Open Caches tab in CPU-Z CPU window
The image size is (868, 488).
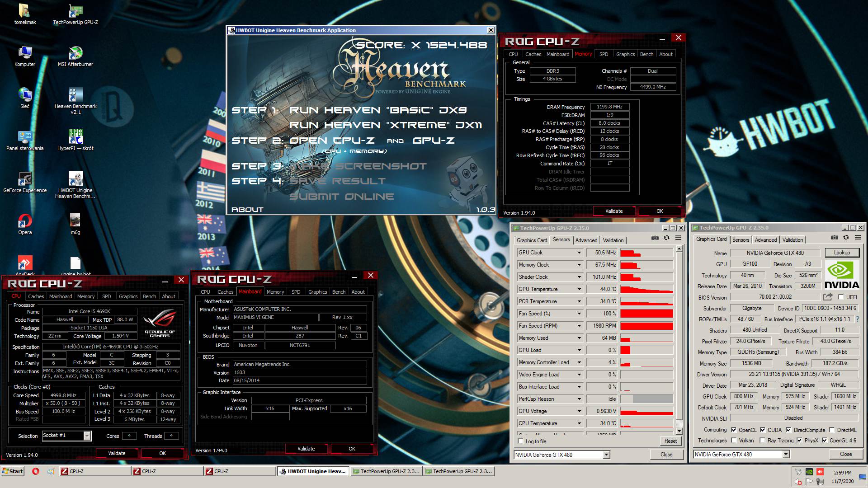pyautogui.click(x=36, y=296)
